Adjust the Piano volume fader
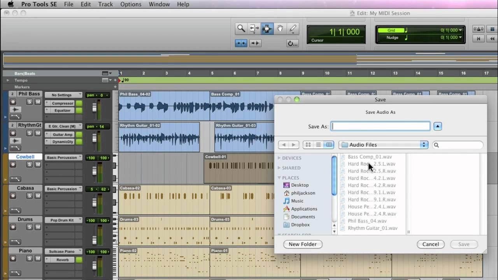This screenshot has width=498, height=280. coord(94,265)
